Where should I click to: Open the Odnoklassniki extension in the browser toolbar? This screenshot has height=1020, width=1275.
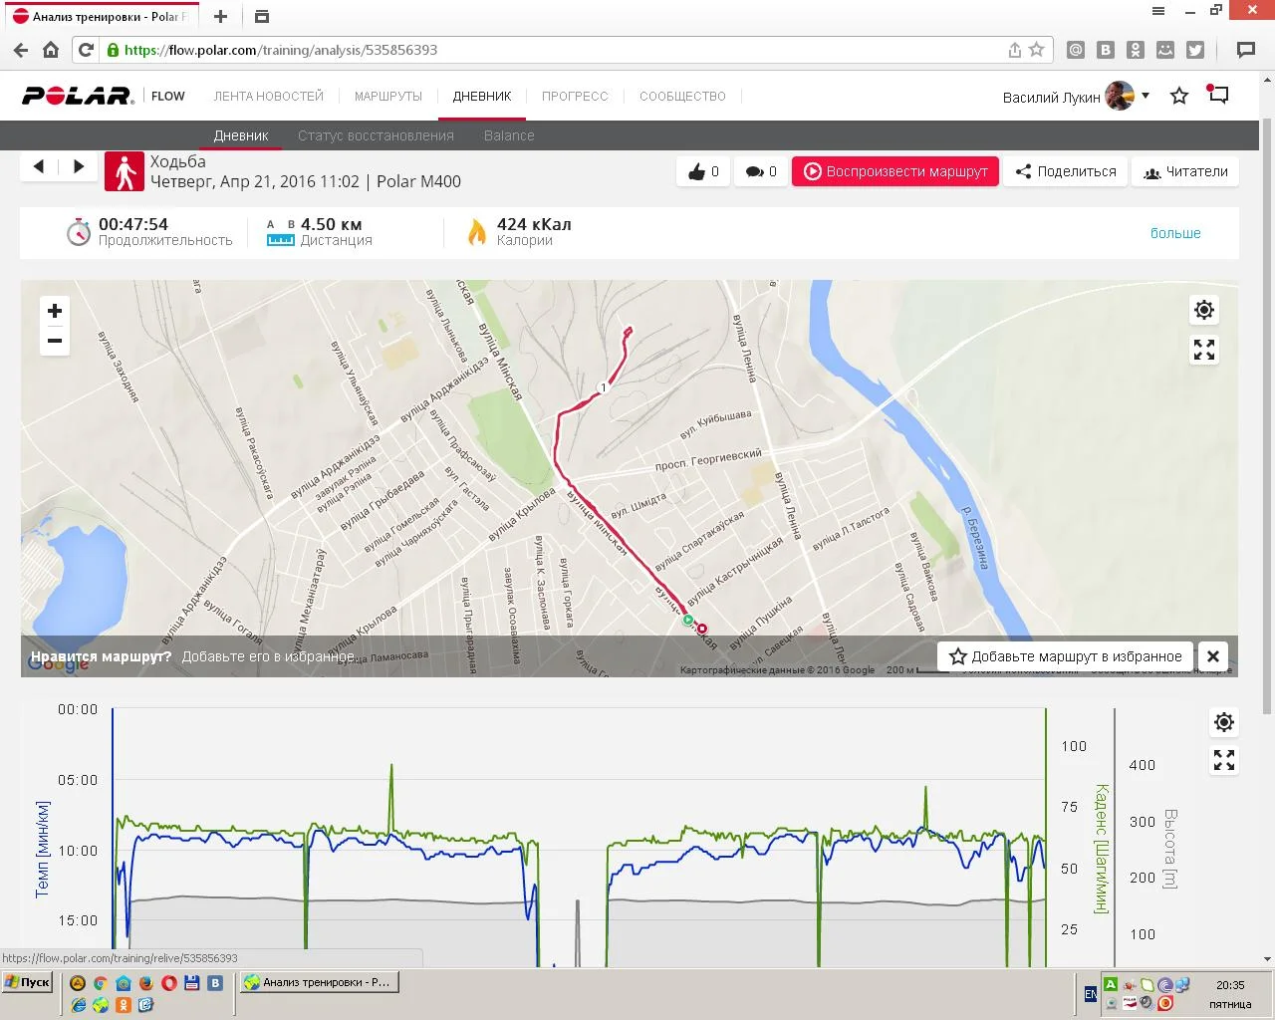pyautogui.click(x=1136, y=50)
